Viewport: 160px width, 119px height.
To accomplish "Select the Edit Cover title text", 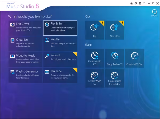I will pyautogui.click(x=23, y=24).
